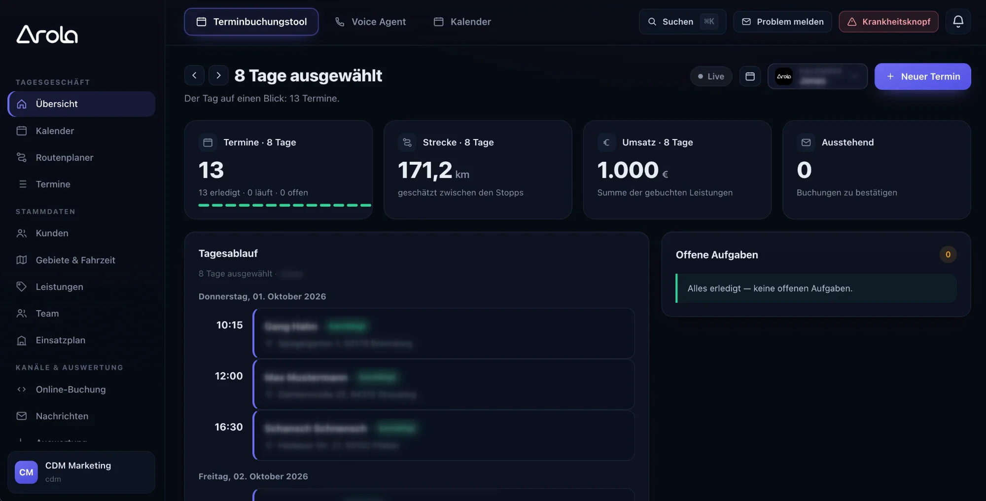Click the CM avatar badge
986x501 pixels.
[x=26, y=472]
